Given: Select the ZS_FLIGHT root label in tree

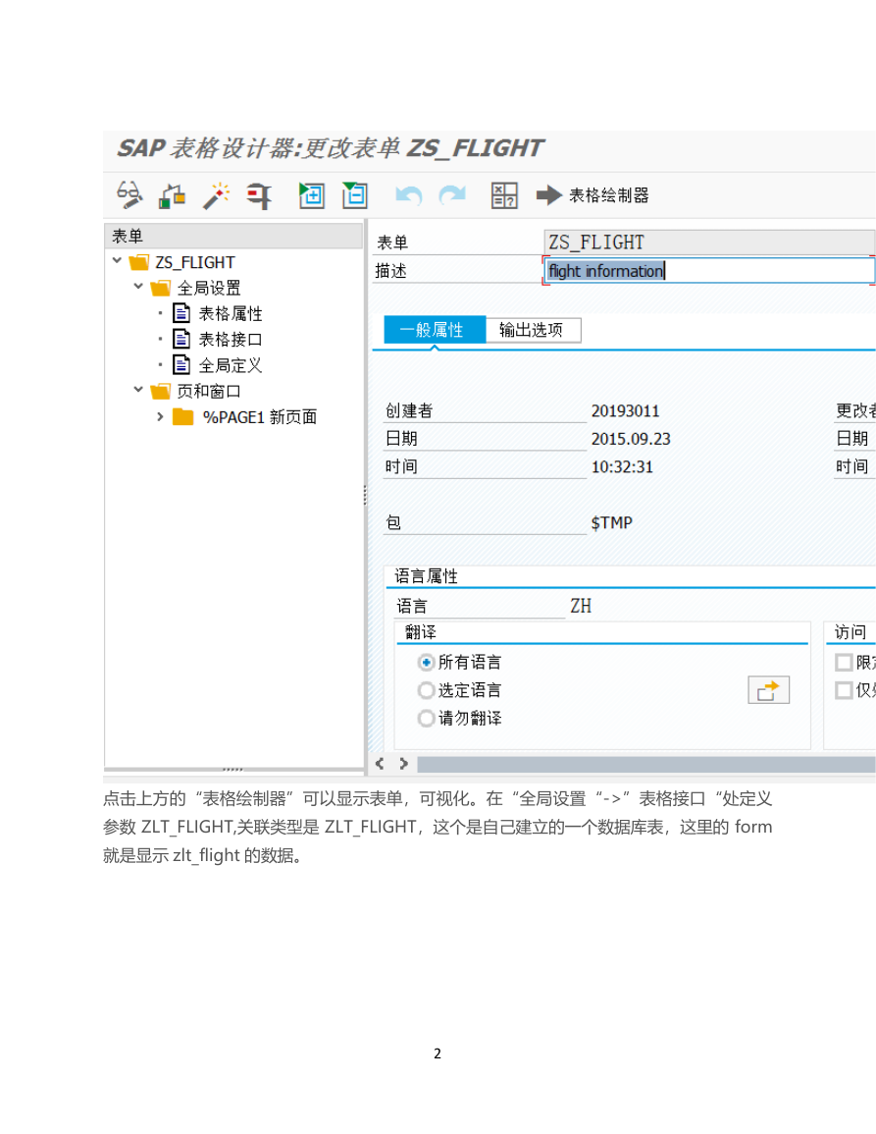Looking at the screenshot, I should pyautogui.click(x=195, y=262).
